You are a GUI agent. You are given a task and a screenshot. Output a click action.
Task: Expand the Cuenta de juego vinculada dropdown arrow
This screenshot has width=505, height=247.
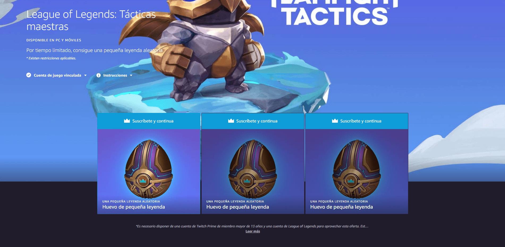pos(85,76)
